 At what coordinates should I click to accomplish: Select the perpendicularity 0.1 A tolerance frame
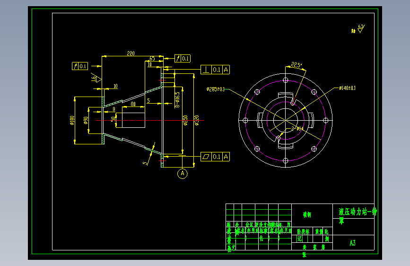(215, 70)
